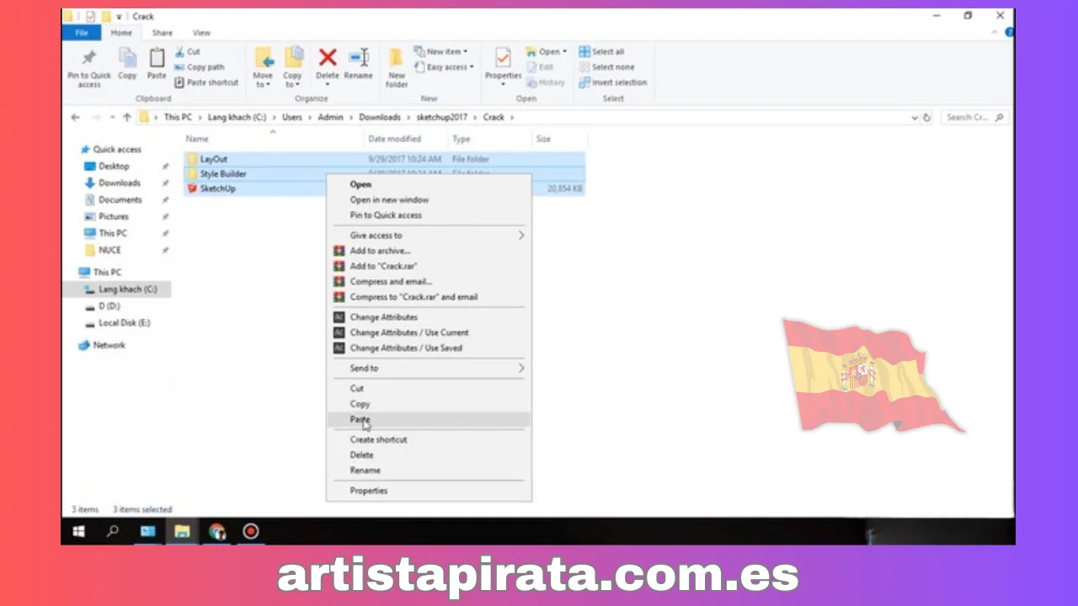Switch to the Home ribbon tab
Image resolution: width=1078 pixels, height=606 pixels.
[121, 33]
